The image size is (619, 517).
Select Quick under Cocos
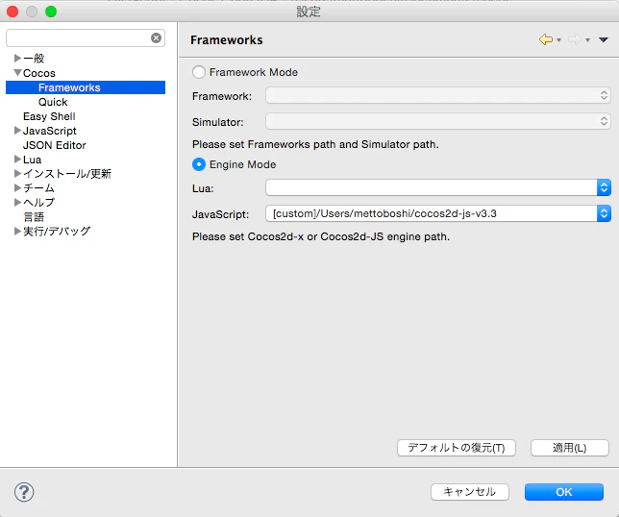(53, 102)
